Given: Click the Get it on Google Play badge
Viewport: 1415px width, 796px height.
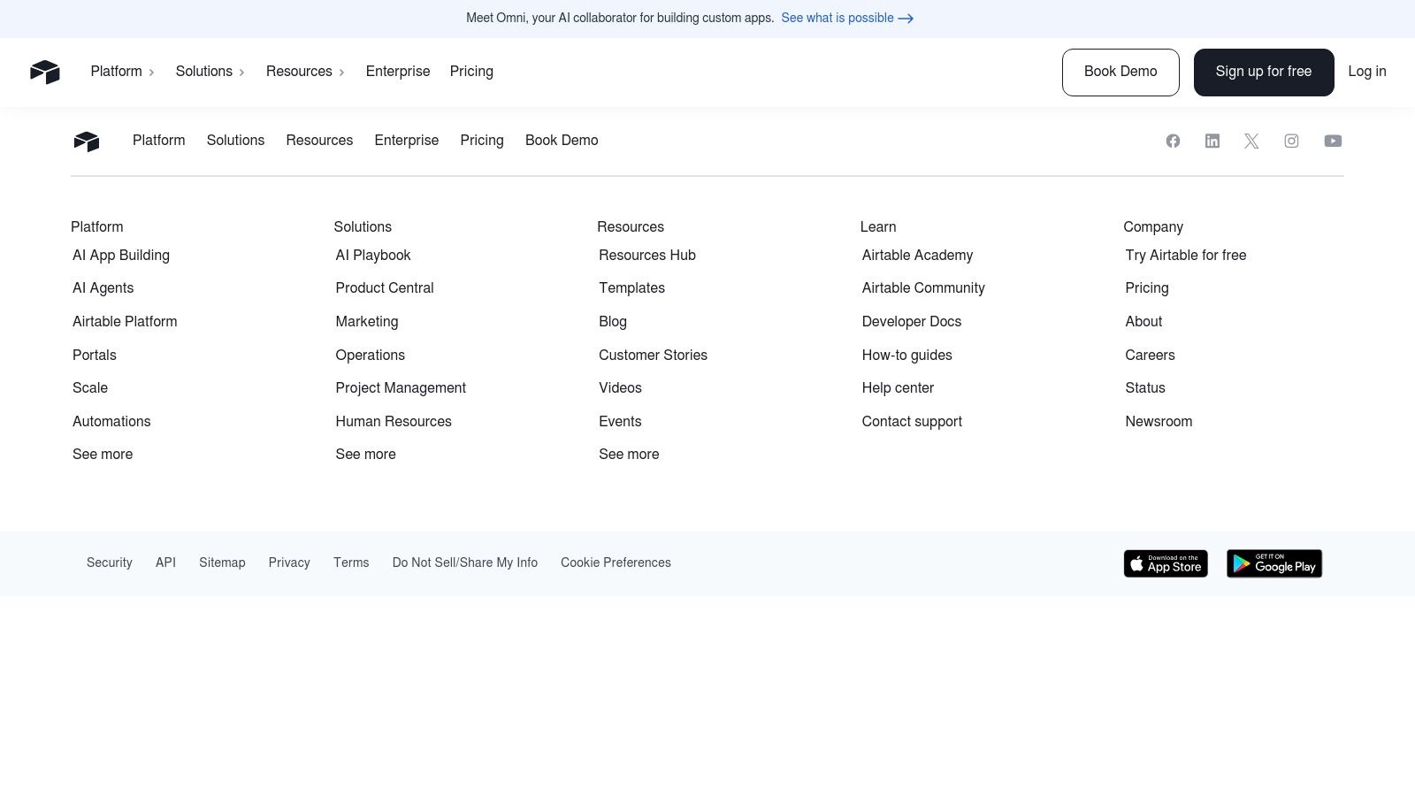Looking at the screenshot, I should [x=1274, y=563].
